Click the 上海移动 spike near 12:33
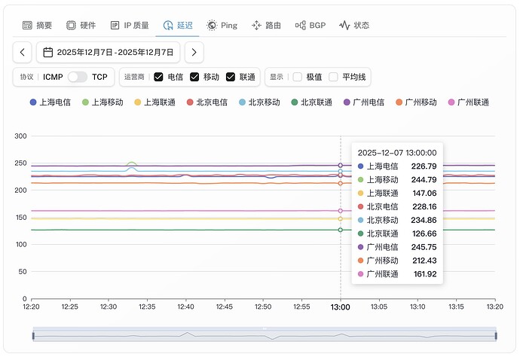 (132, 163)
